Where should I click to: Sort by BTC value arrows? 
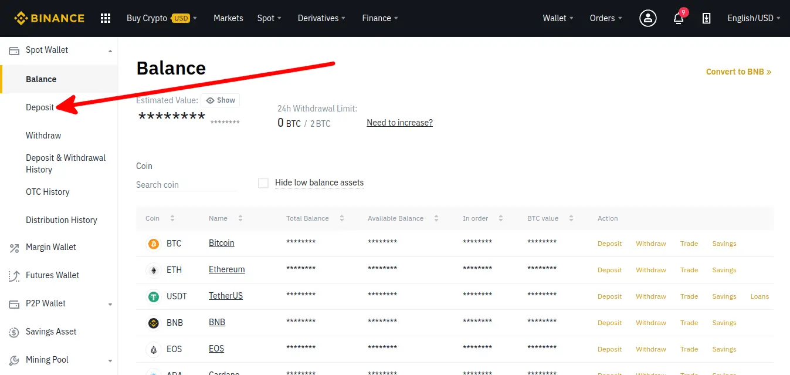coord(571,218)
